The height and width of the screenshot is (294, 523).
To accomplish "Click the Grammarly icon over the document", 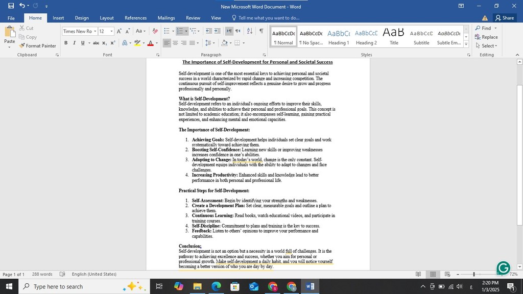I will [503, 267].
